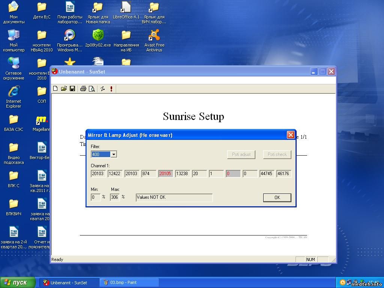Screen dimensions: 384x288
Task: Open the Avast Free Antivirus desktop icon
Action: [154, 40]
